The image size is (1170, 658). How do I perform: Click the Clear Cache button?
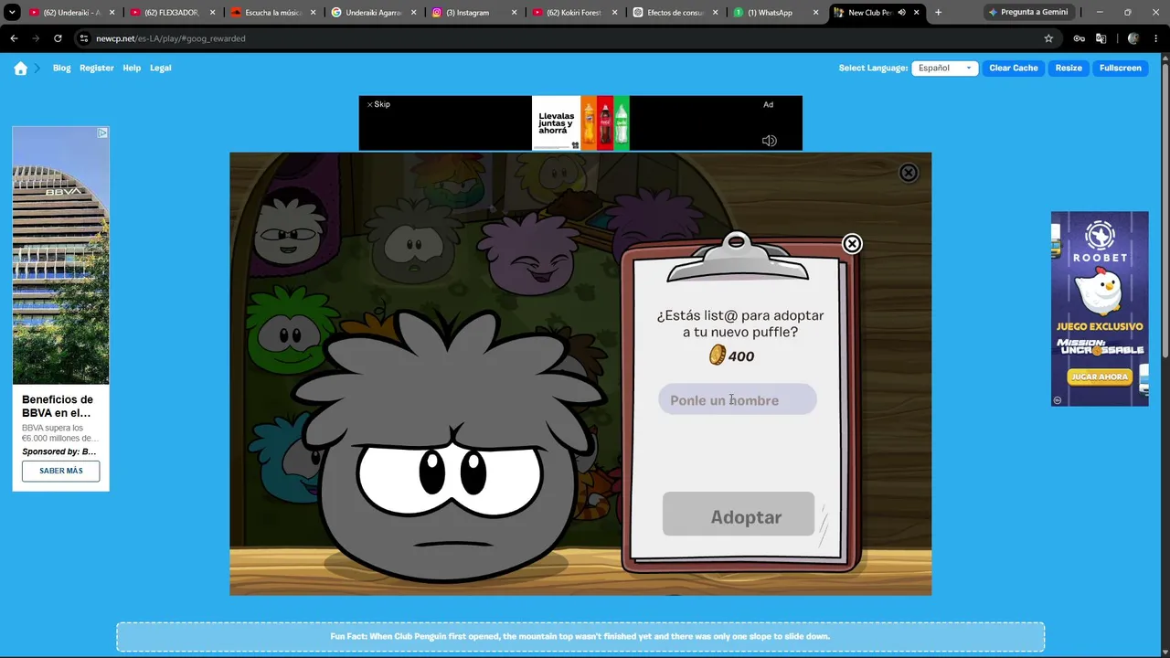[x=1014, y=68]
